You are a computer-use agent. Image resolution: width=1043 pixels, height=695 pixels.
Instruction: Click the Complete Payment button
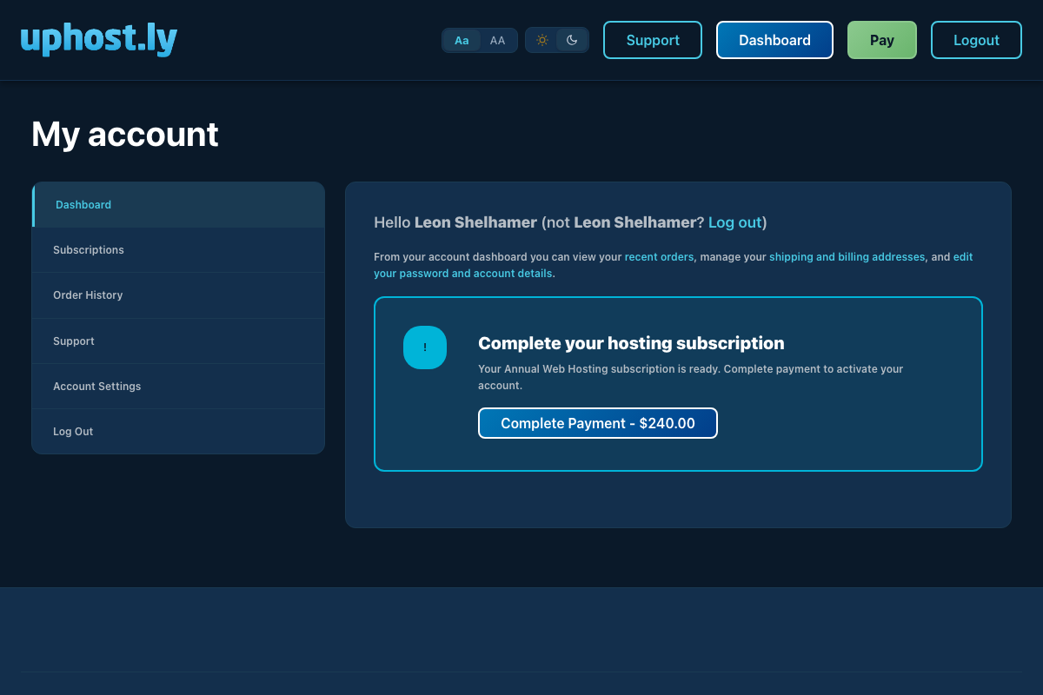point(597,423)
